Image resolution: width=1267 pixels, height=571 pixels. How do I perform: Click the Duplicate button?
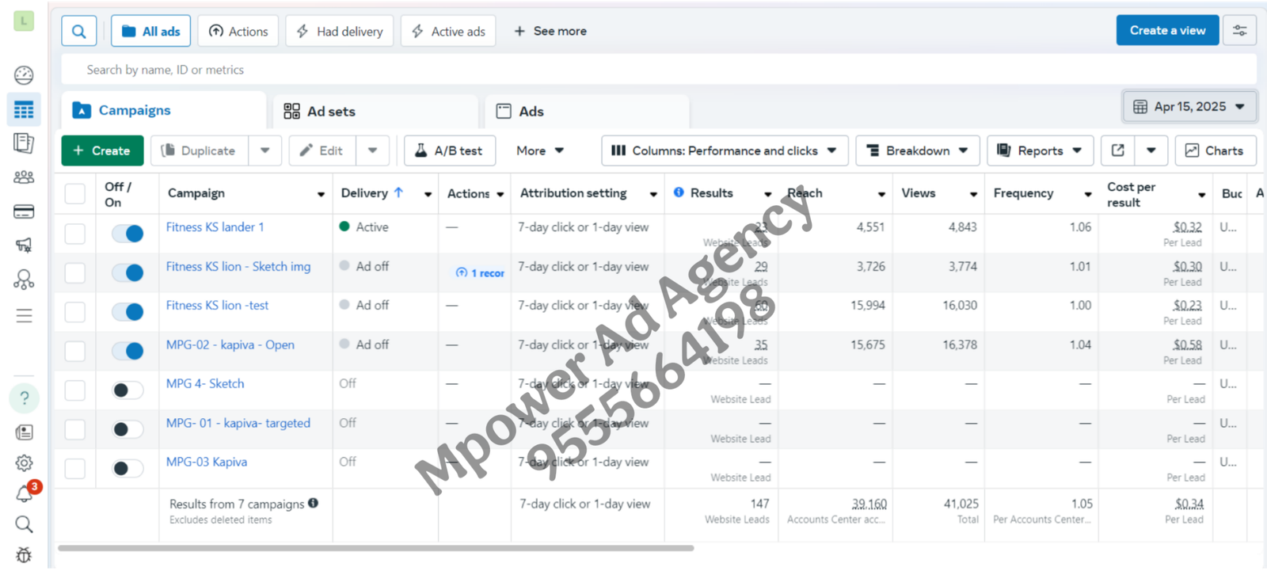click(200, 150)
